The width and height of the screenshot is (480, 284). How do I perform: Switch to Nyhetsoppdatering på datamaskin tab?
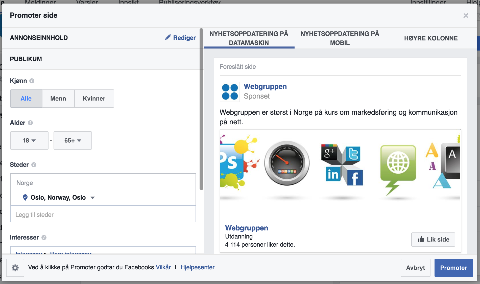[x=249, y=38]
